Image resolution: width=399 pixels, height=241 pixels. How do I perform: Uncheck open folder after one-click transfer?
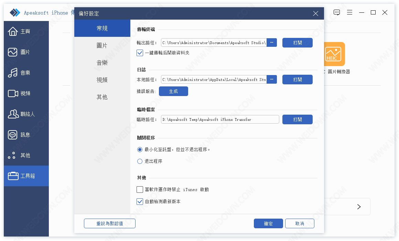(140, 53)
